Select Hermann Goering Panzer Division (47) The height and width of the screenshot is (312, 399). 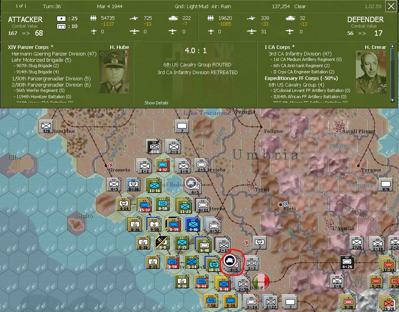click(54, 54)
